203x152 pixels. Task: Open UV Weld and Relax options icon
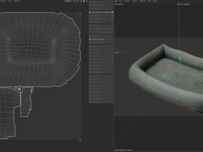coord(112,19)
